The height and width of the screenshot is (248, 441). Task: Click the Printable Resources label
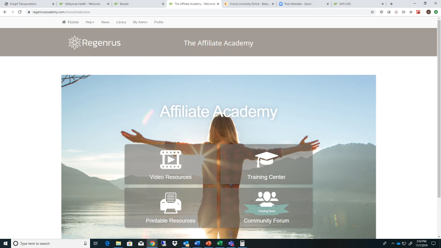[x=171, y=220]
